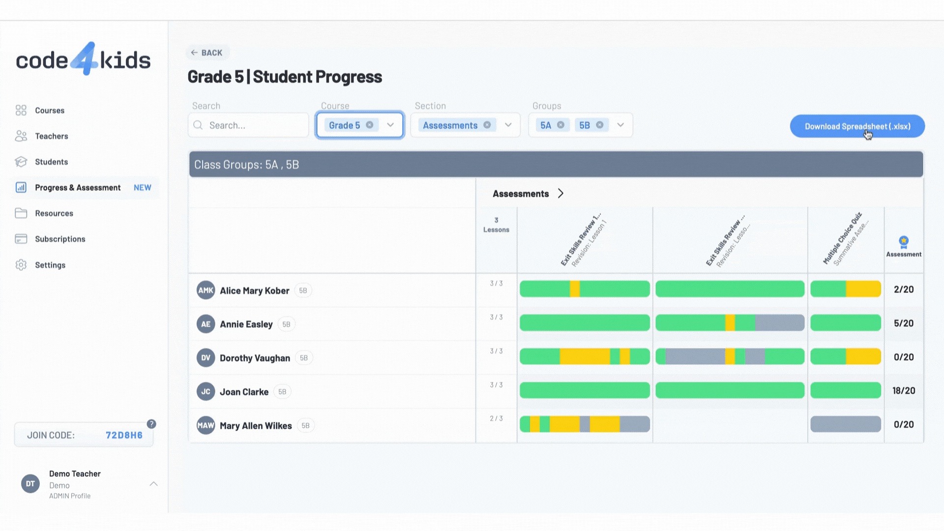Click the Courses grid icon in sidebar
This screenshot has width=944, height=531.
pyautogui.click(x=21, y=110)
